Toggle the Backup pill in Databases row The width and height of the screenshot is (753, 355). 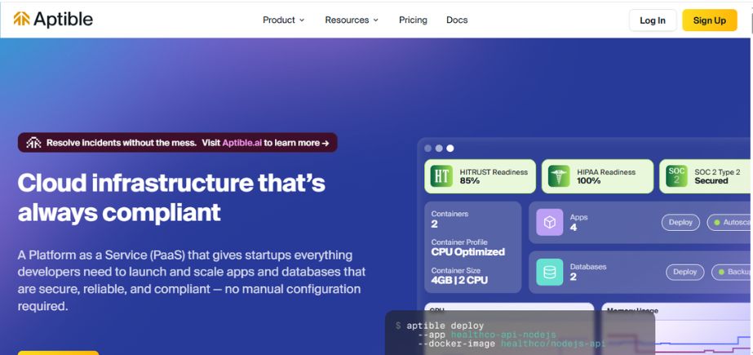point(732,272)
